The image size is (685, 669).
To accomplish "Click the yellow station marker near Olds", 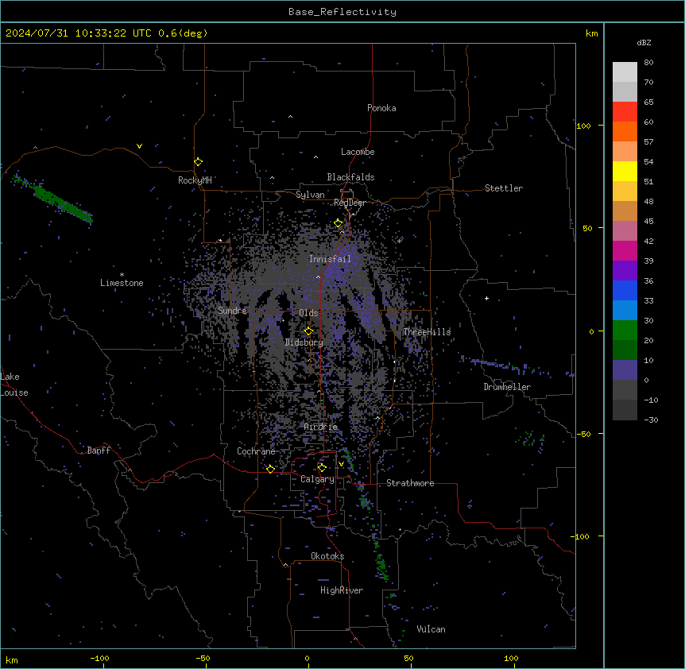I will click(x=308, y=331).
